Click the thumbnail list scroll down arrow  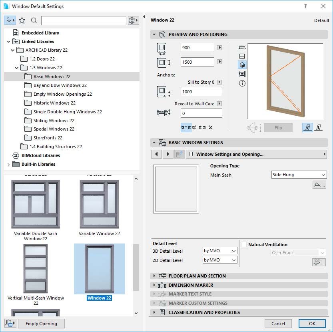coord(136,313)
